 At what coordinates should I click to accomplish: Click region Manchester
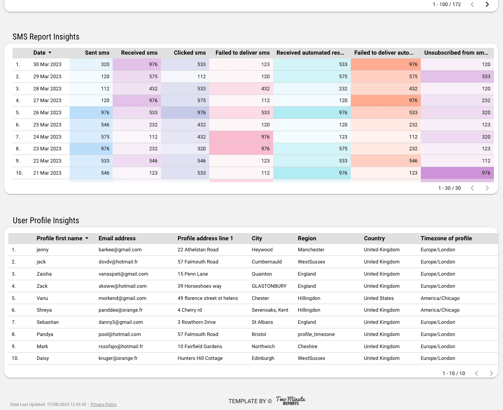point(311,250)
